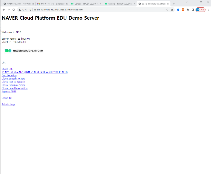Close the first Console tab
This screenshot has height=174, width=211.
click(101, 4)
